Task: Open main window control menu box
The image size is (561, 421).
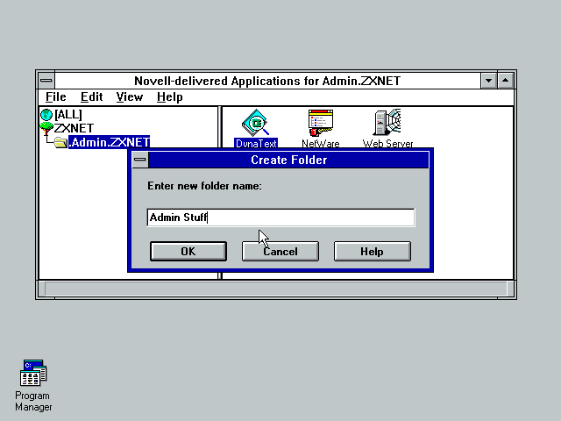Action: [x=46, y=81]
